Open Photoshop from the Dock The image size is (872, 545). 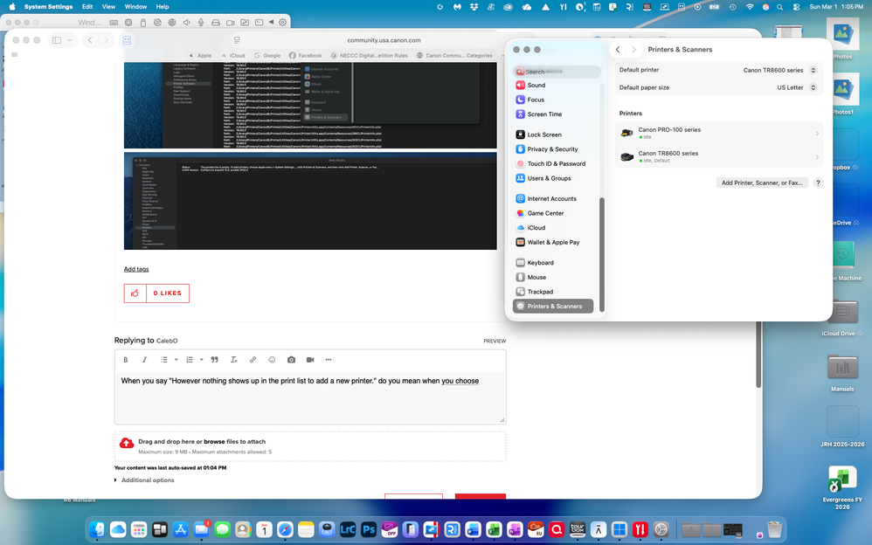[369, 529]
